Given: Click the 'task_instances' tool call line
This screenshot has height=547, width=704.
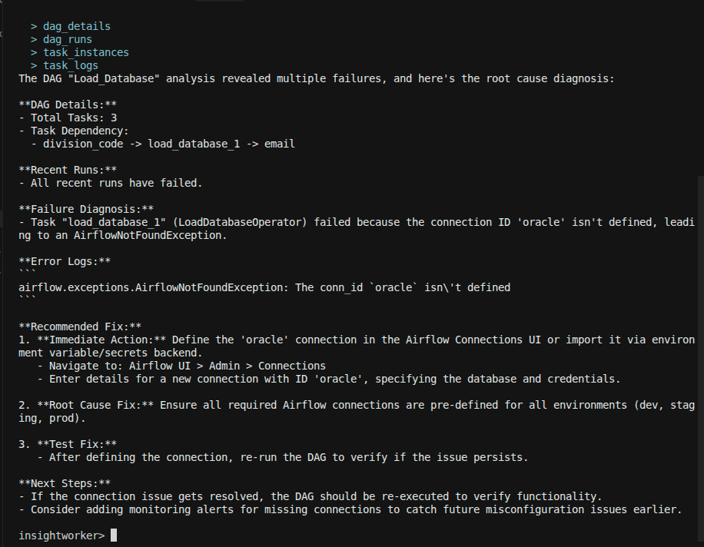Looking at the screenshot, I should tap(80, 52).
